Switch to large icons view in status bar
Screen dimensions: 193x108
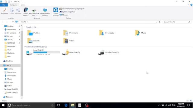click(x=191, y=101)
